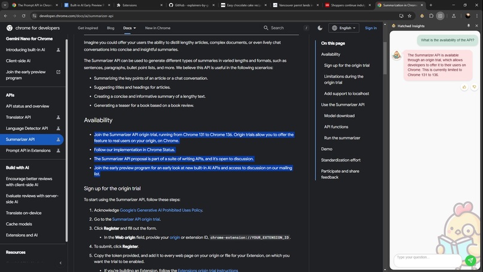The width and height of the screenshot is (483, 272).
Task: Expand the Docs navigation dropdown
Action: pos(129,28)
